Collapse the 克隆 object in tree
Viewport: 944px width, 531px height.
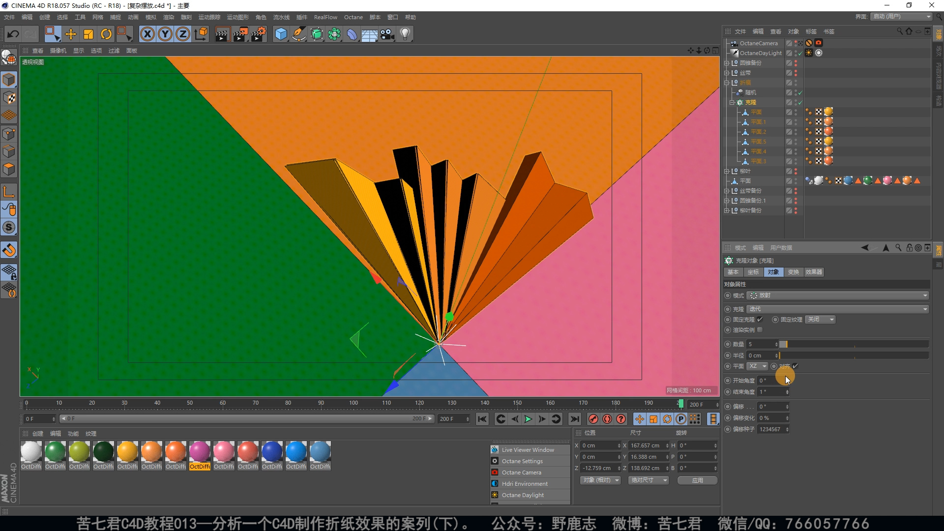coord(732,102)
